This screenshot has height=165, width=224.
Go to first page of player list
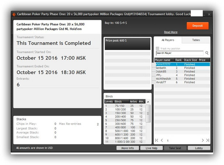[157, 140]
